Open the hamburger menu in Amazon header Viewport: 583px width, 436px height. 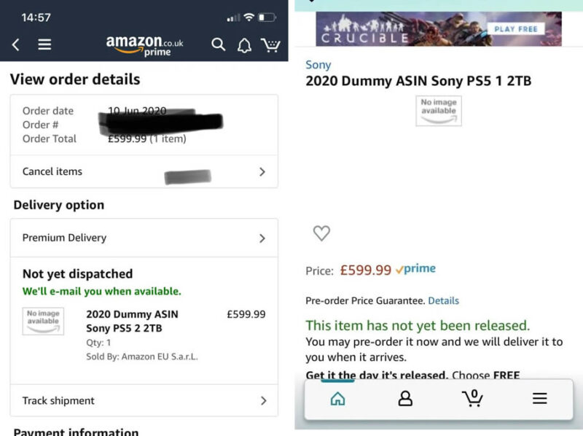44,45
